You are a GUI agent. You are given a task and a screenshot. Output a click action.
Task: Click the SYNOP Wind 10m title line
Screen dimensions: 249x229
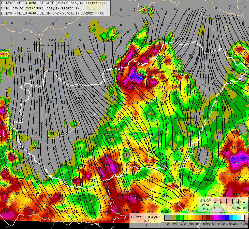coord(42,8)
